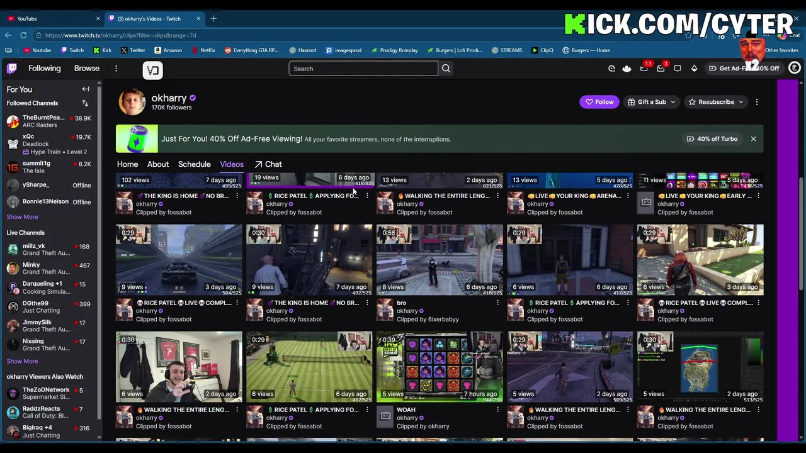Open the Browse page
The image size is (806, 453).
point(87,69)
